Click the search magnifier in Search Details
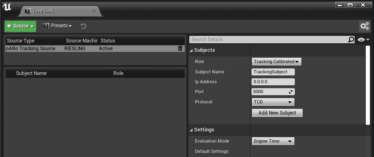Viewport: 374px width, 157px height. click(x=351, y=40)
